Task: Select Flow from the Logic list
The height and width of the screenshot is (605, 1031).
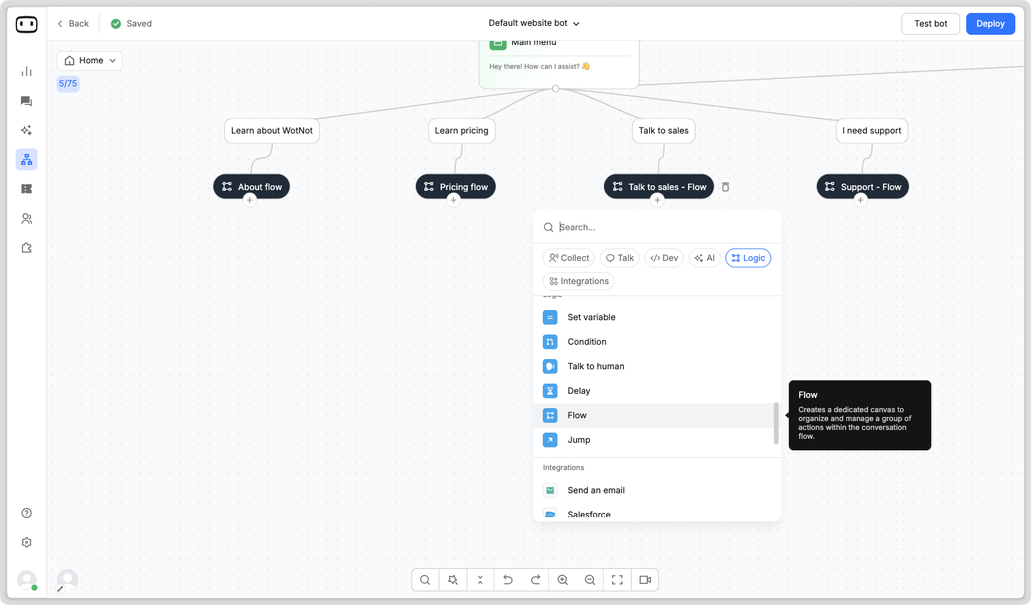Action: point(577,416)
